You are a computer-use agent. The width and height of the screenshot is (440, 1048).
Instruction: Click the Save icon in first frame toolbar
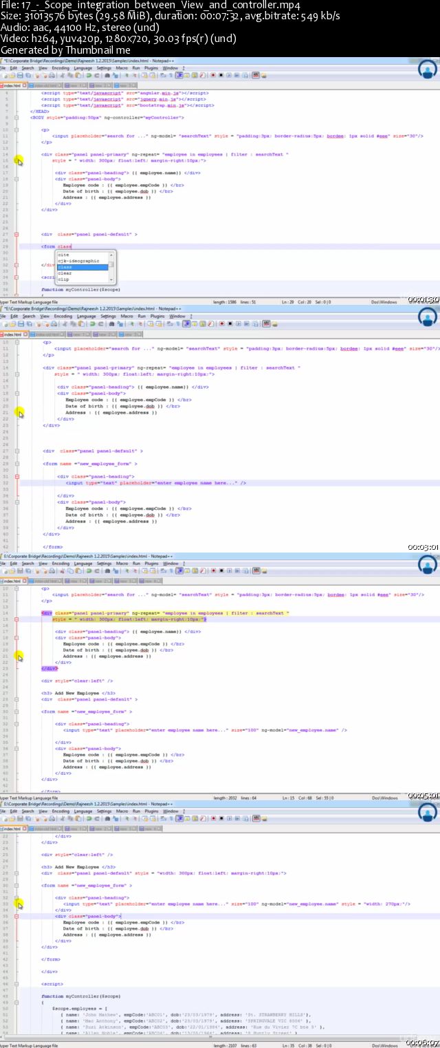pyautogui.click(x=19, y=76)
